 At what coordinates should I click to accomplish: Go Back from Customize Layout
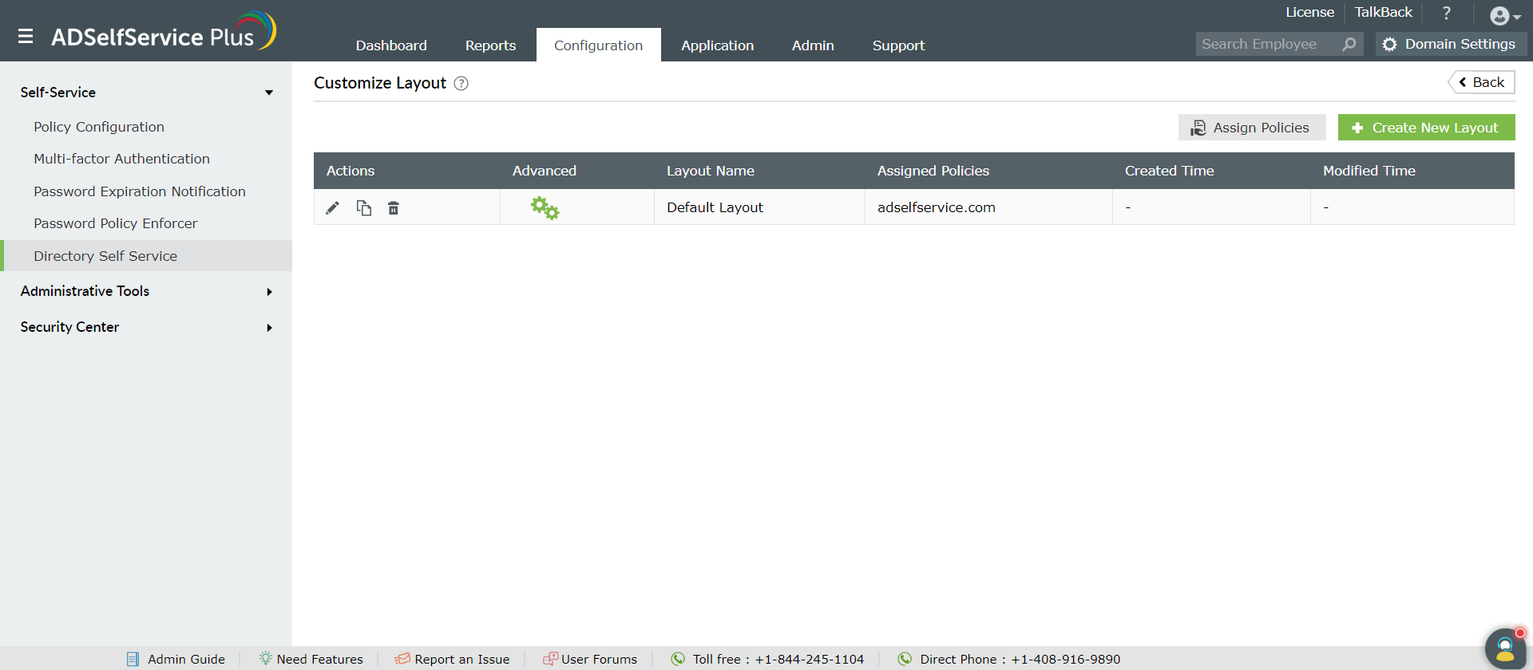coord(1482,82)
